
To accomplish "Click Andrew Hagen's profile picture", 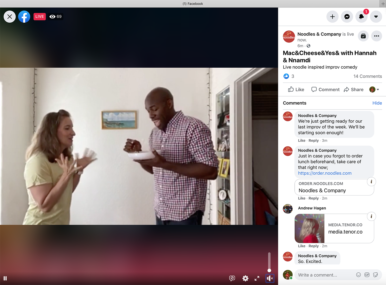I will [288, 209].
